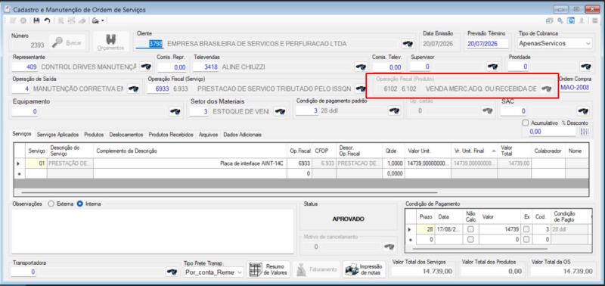
Task: Open Orçamentos binoculars button
Action: coord(110,42)
